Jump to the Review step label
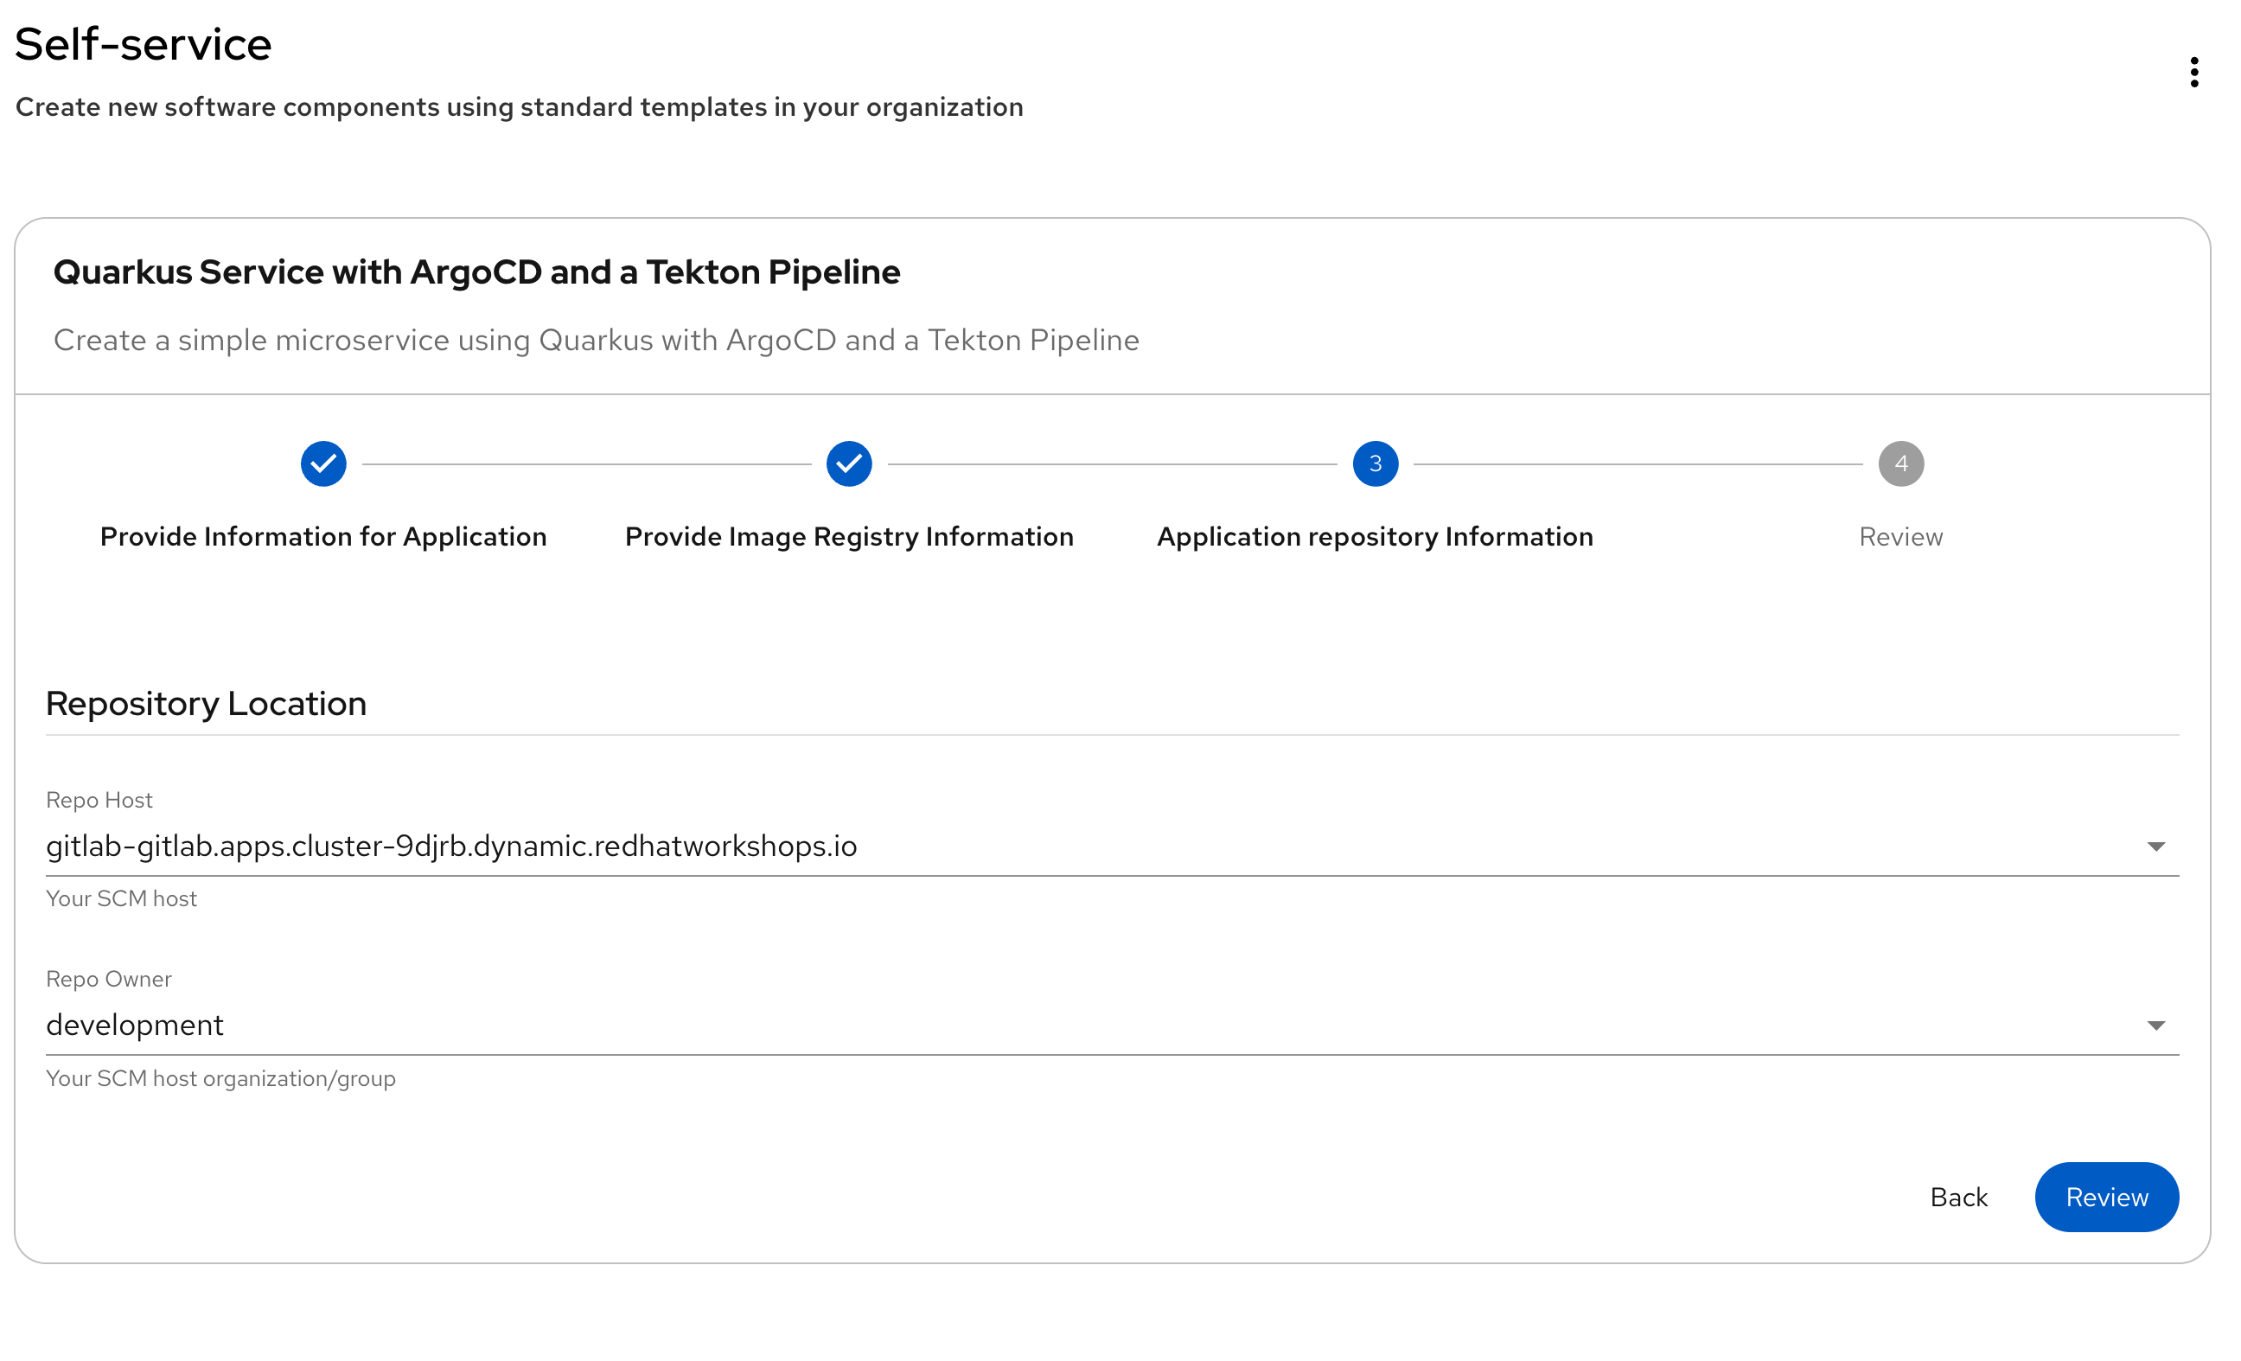2241x1361 pixels. (x=1900, y=537)
